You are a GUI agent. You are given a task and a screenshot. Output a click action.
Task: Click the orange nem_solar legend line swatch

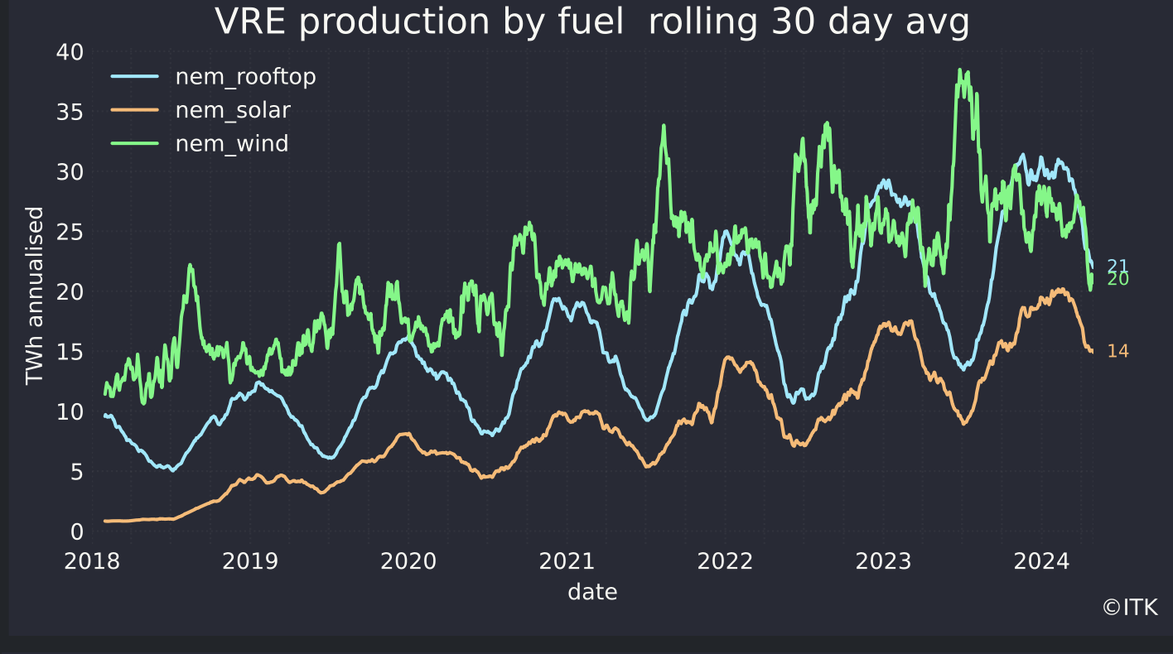click(x=134, y=110)
